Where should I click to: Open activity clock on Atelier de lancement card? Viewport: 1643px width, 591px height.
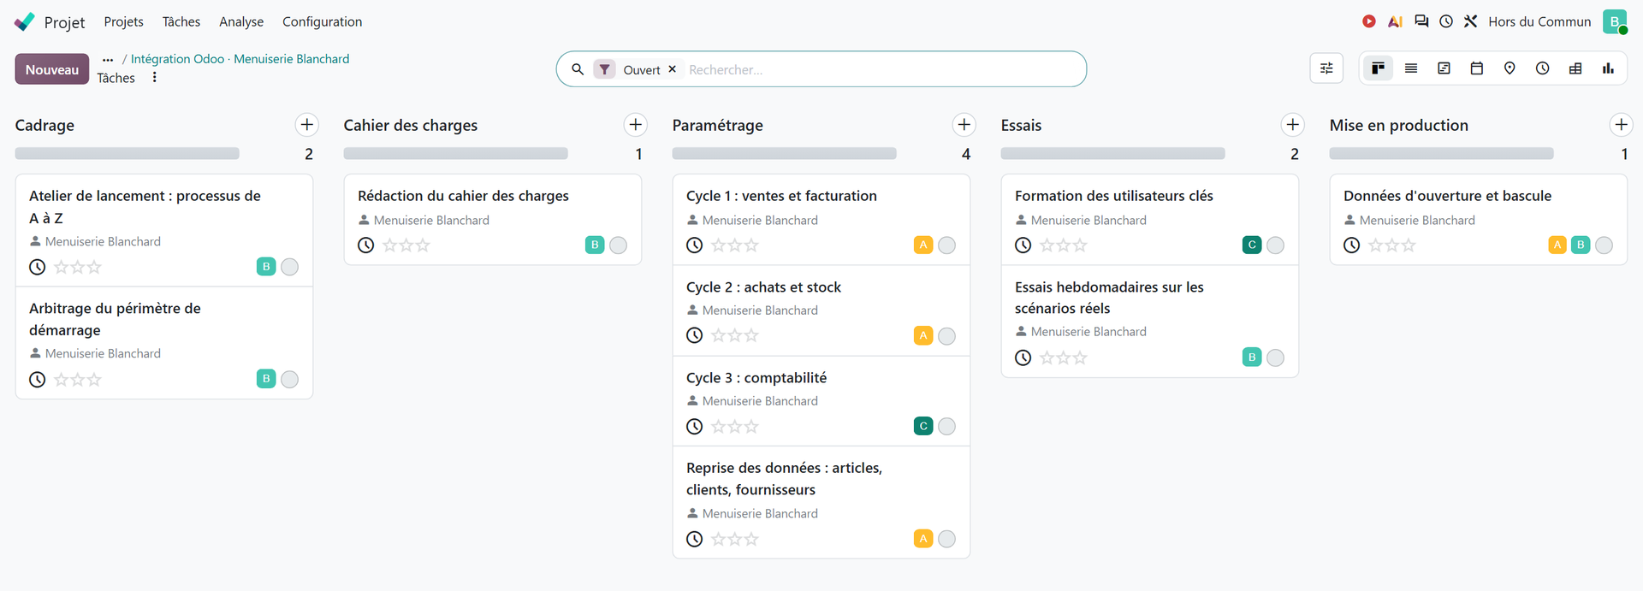tap(38, 267)
